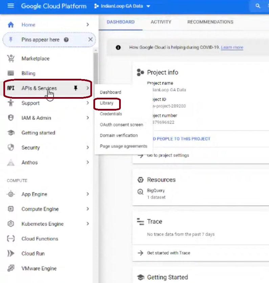
Task: Dismiss the Pins appear here hint
Action: click(x=90, y=40)
